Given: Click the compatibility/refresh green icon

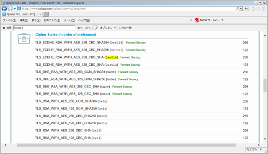Looking at the screenshot, I should click(x=246, y=8).
